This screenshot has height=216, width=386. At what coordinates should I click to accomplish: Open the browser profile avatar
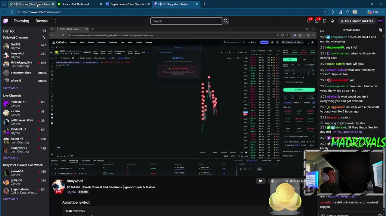click(355, 12)
